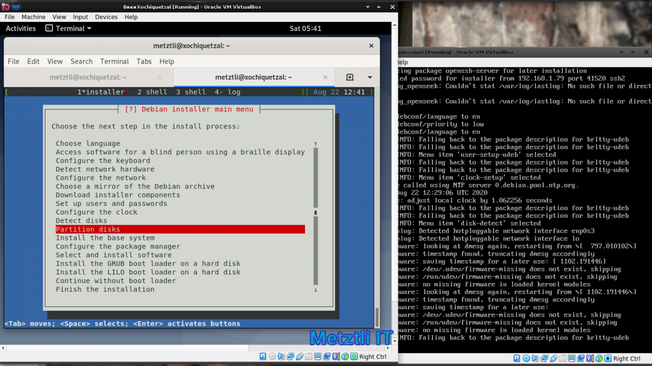The height and width of the screenshot is (366, 652).
Task: Click the '4- log' screen window label
Action: click(x=228, y=92)
